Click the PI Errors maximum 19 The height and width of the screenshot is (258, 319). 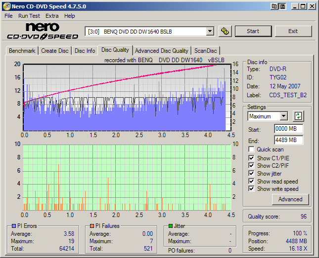tap(71, 241)
